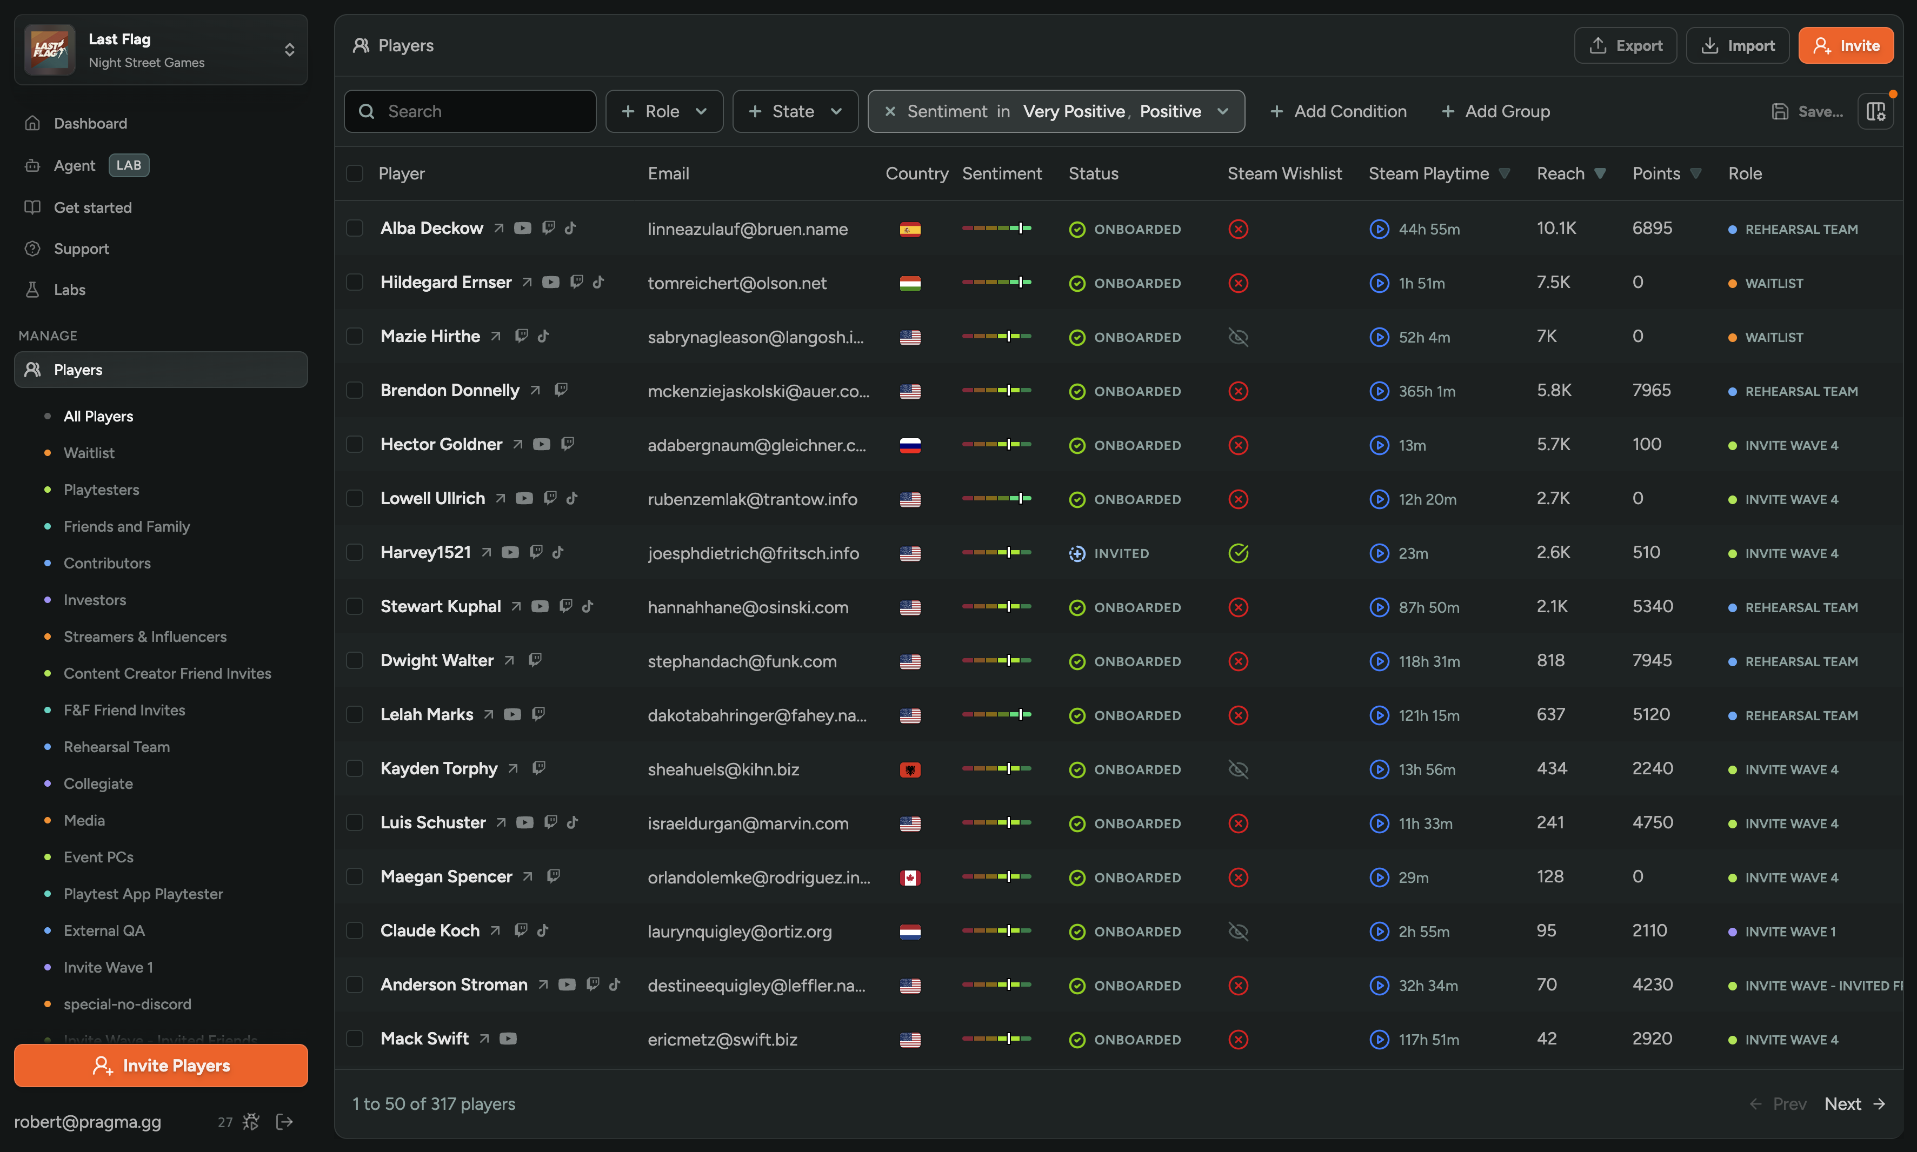
Task: Open the State filter dropdown
Action: click(795, 111)
